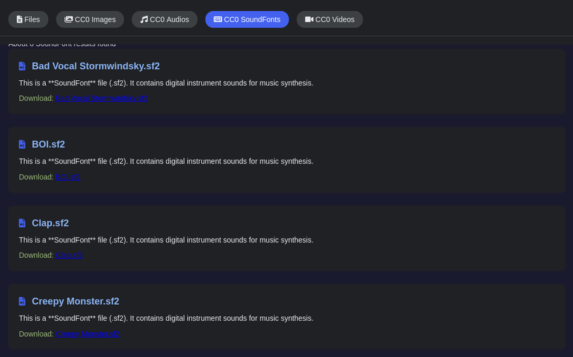
Task: Click the images icon in CC0 Images tab
Action: [69, 20]
